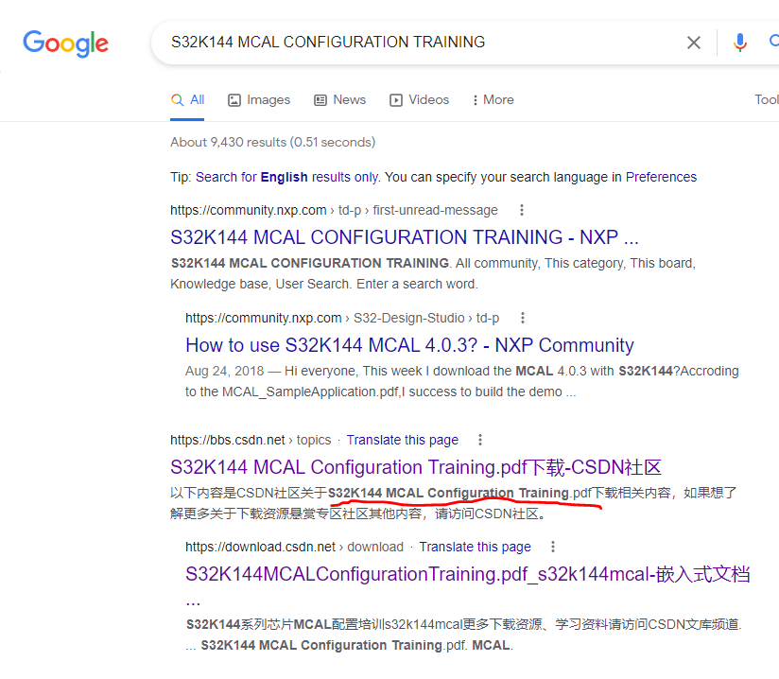Click the Google logo
Screen dimensions: 779x679
point(64,43)
